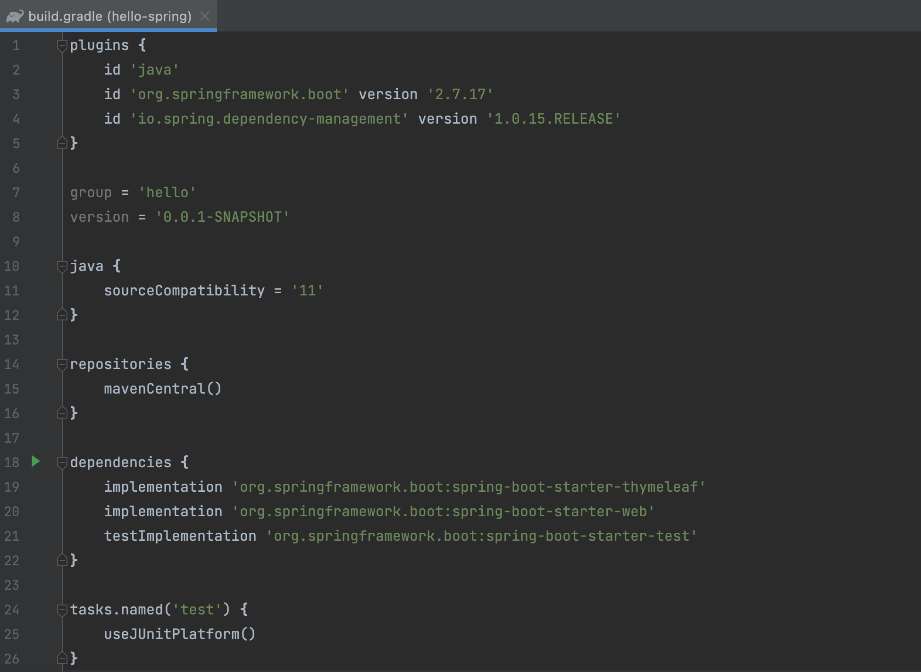The image size is (921, 672).
Task: Collapse the plugins block fold marker
Action: tap(62, 45)
